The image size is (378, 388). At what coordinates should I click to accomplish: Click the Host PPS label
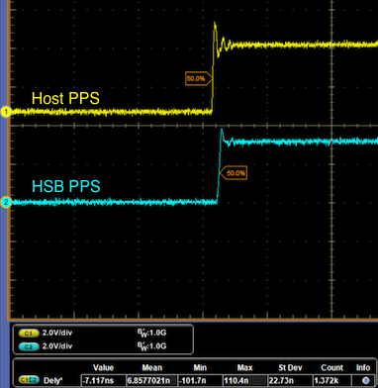(65, 98)
